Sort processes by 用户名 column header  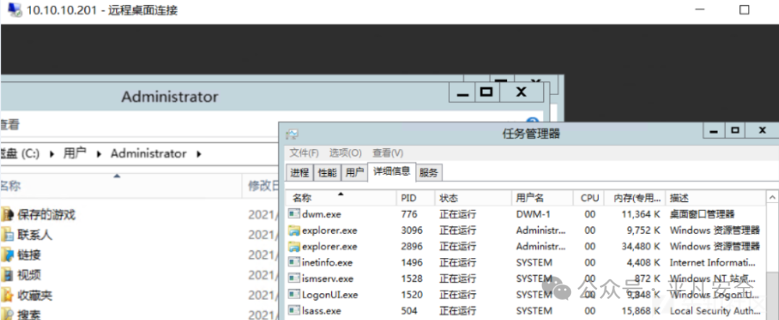pyautogui.click(x=542, y=198)
